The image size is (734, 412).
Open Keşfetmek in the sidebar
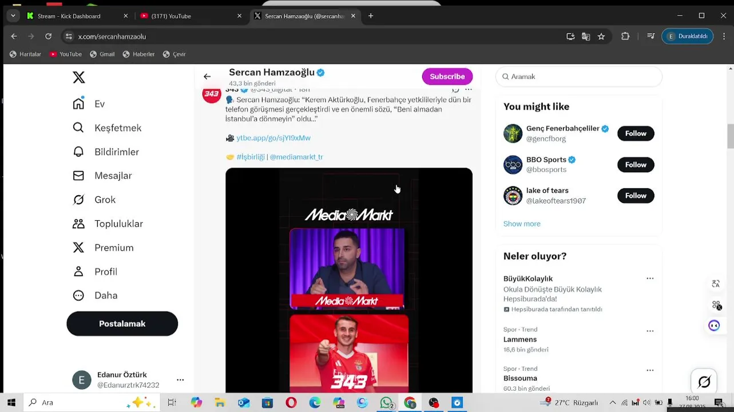pyautogui.click(x=107, y=128)
